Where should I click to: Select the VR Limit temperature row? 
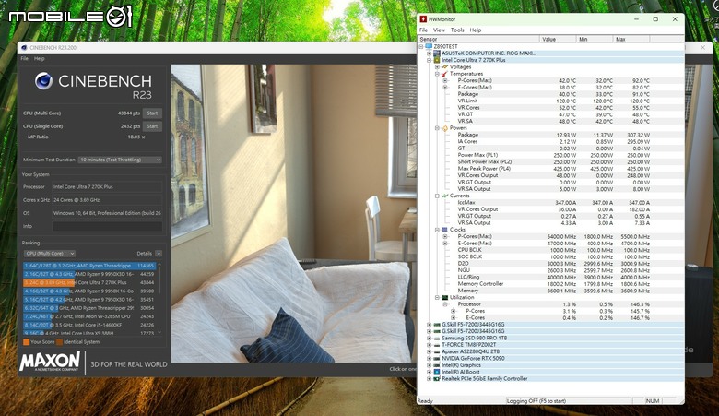coord(551,101)
